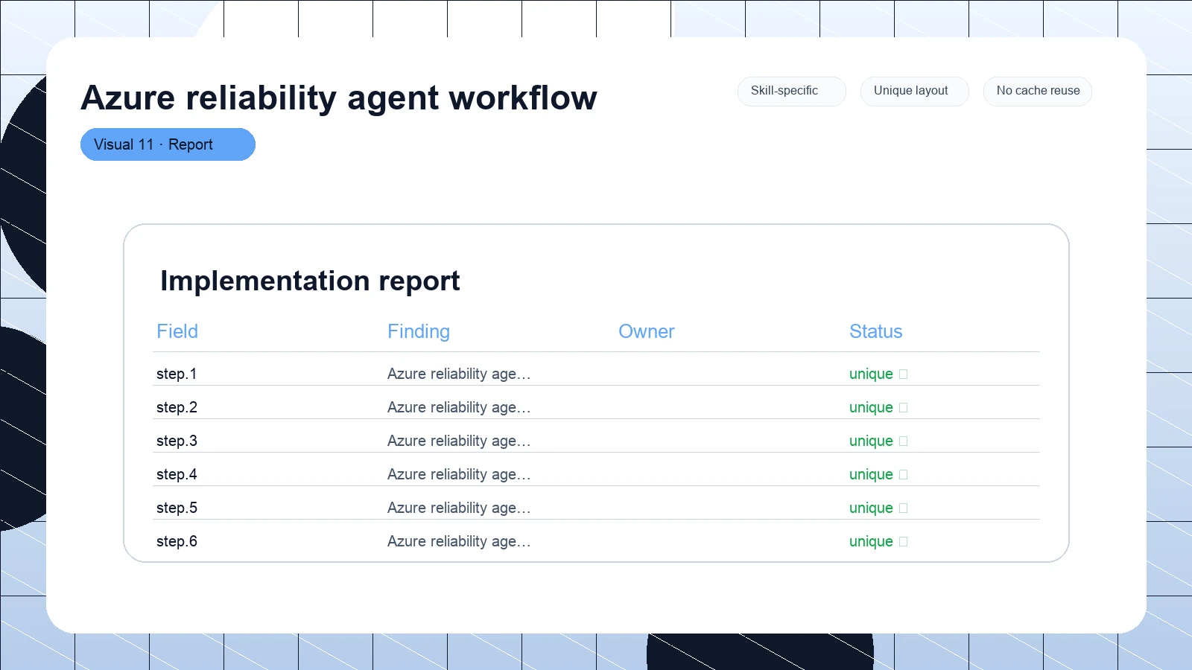This screenshot has height=670, width=1192.
Task: Click the unique status in step.3 row
Action: click(878, 441)
